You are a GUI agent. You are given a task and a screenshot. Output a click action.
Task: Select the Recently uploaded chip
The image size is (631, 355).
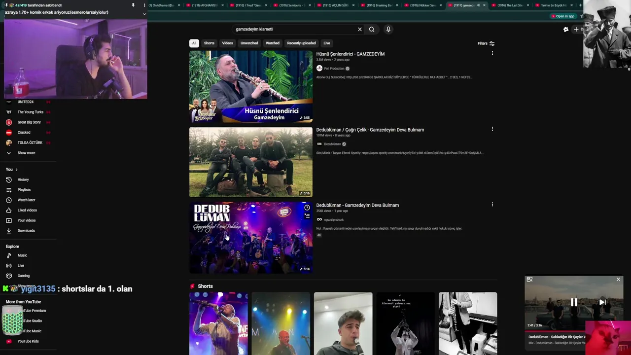[x=301, y=43]
